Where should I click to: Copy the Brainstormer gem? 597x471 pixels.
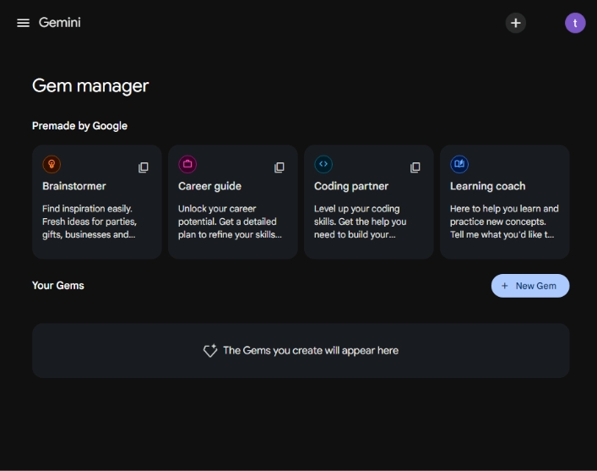[144, 167]
